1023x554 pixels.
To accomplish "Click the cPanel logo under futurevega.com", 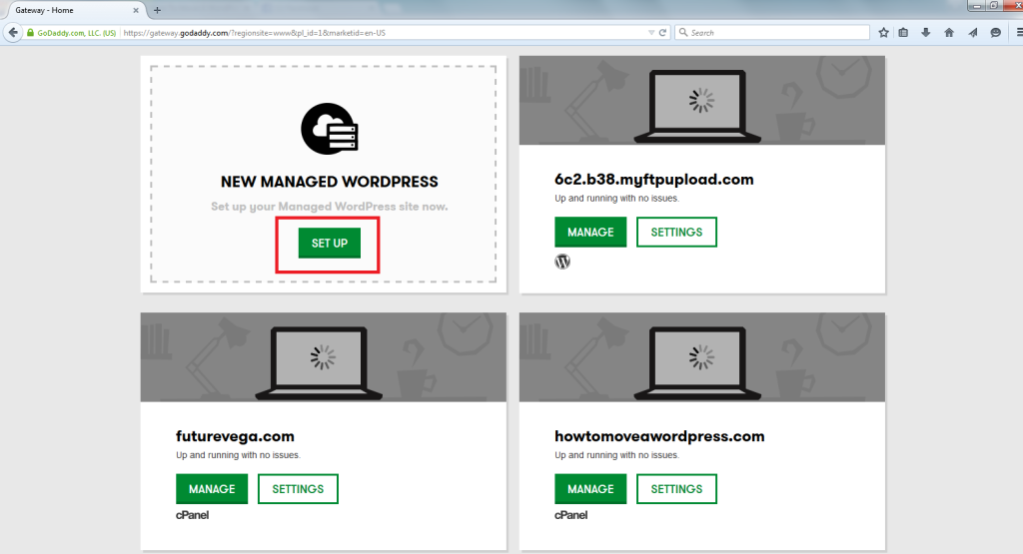I will tap(193, 515).
